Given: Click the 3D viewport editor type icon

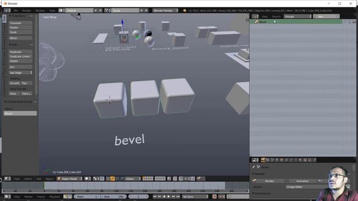Looking at the screenshot, I should (x=7, y=179).
